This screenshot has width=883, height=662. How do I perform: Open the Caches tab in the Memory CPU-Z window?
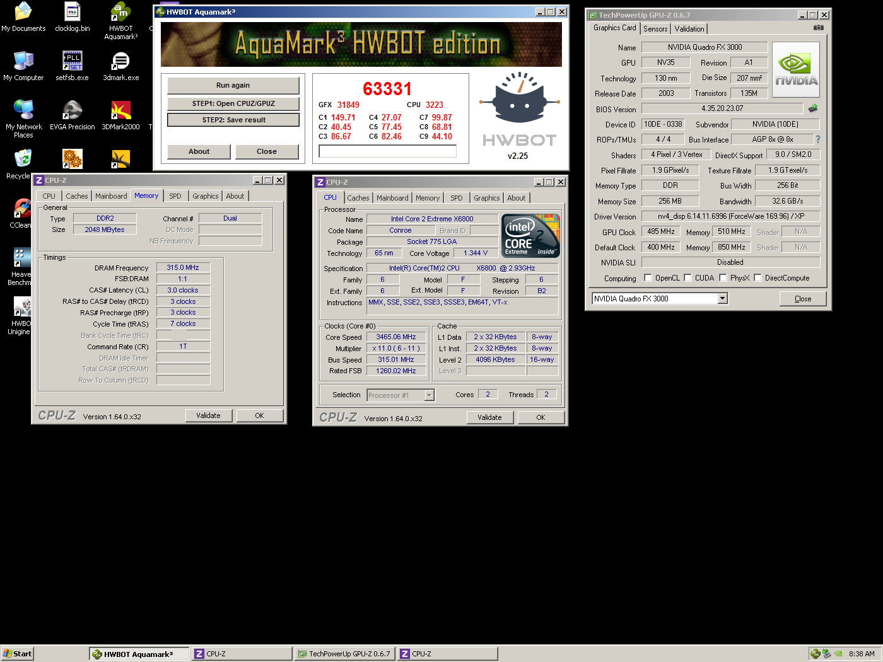77,196
